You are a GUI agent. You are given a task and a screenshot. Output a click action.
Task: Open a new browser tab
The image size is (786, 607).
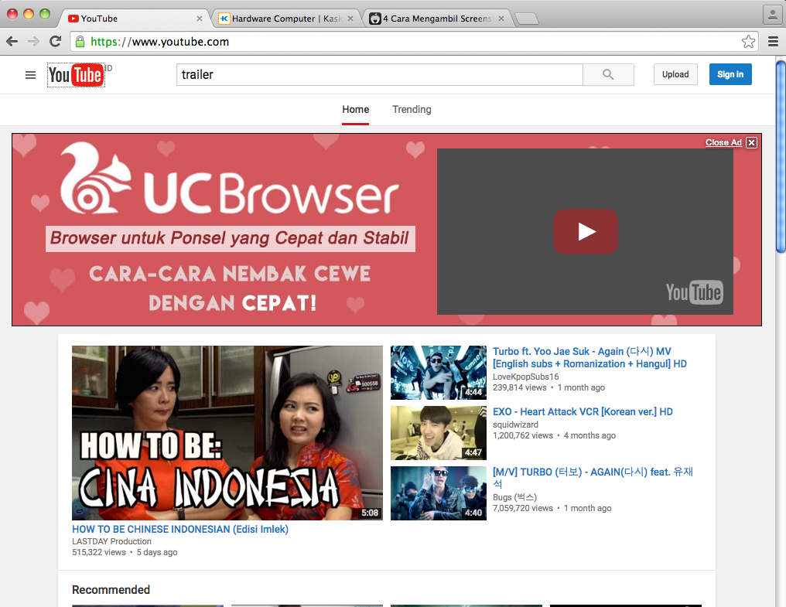click(x=526, y=19)
